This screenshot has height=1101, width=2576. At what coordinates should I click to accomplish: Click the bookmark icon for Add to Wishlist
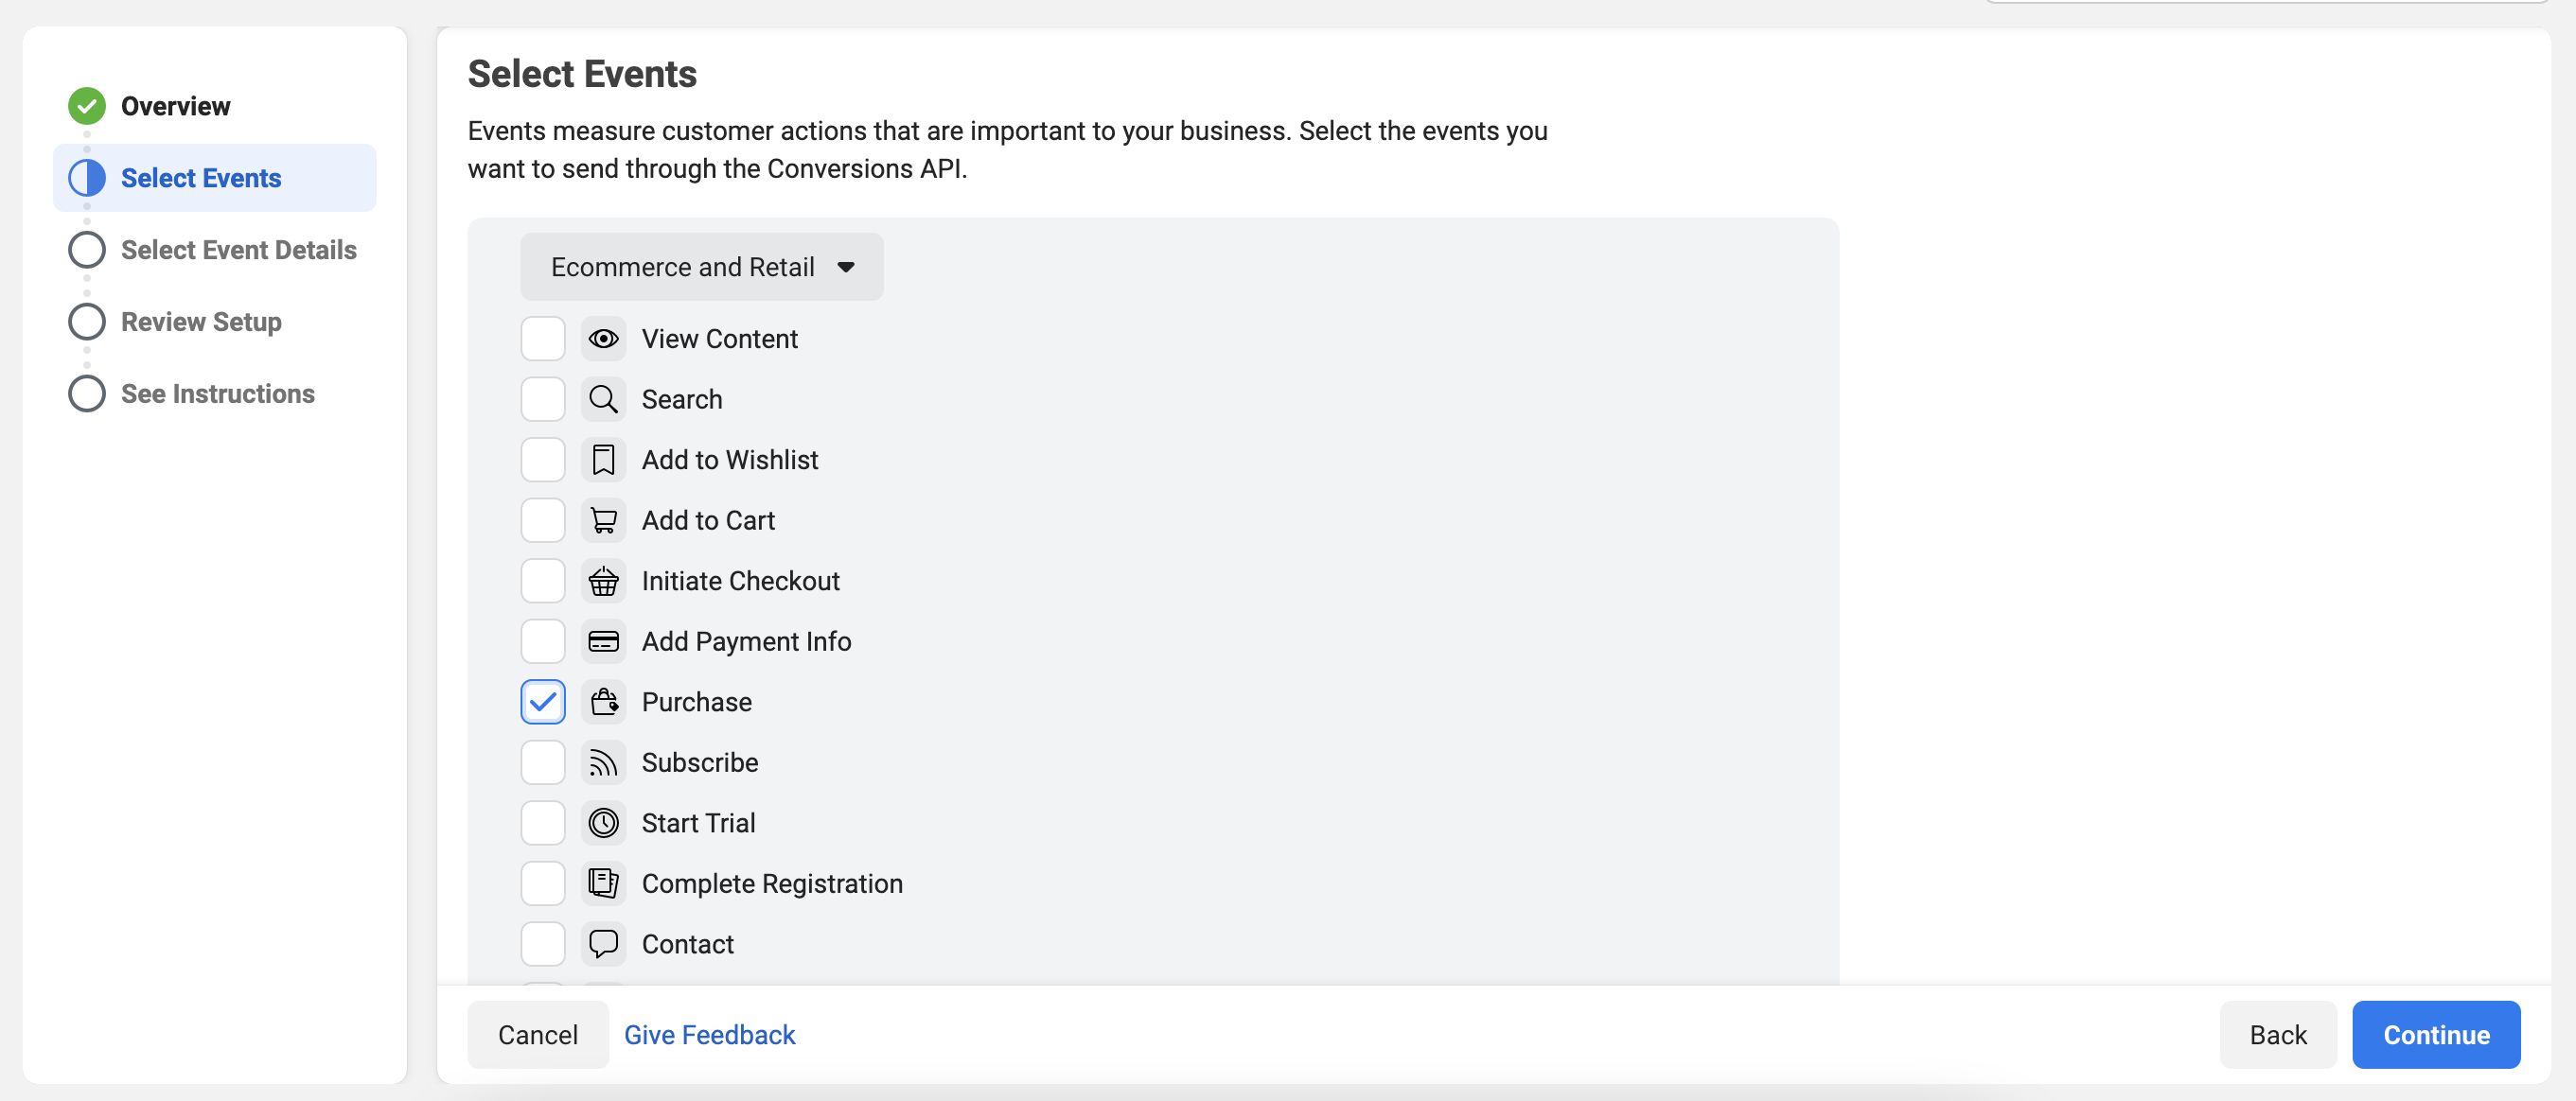pos(603,460)
